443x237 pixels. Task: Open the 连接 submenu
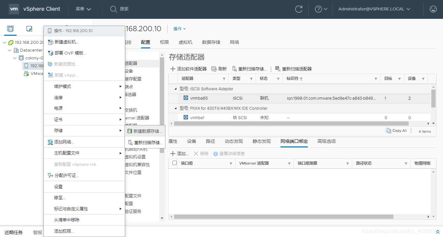(84, 98)
